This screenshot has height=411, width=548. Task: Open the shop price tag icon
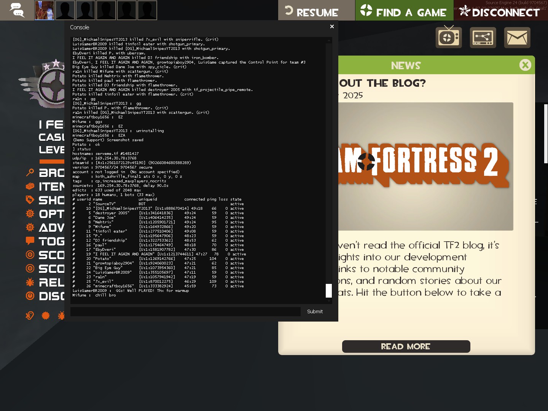click(30, 200)
